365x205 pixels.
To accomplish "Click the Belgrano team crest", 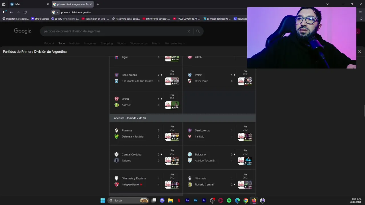I will click(190, 154).
